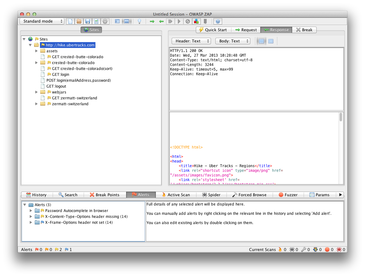Select POST:login(emailAddress,password) node
Screen dimensions: 365x277
tap(78, 80)
